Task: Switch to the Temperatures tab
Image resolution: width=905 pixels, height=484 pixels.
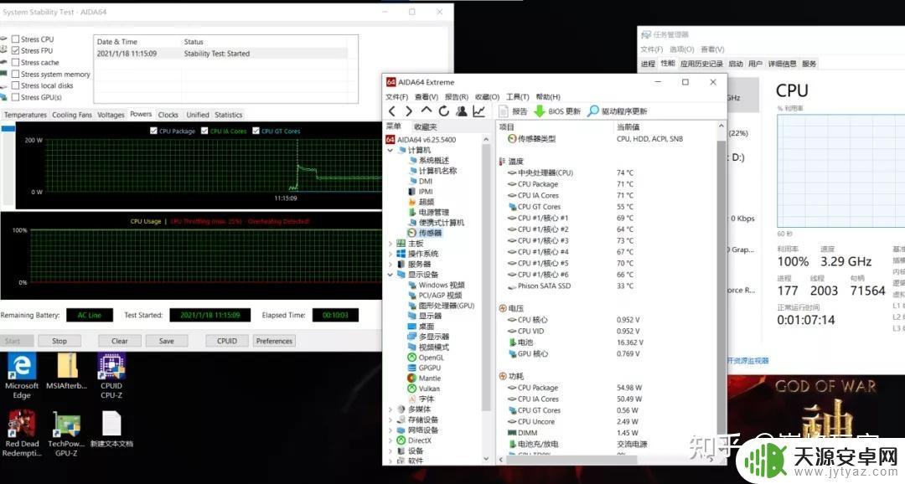Action: 25,115
